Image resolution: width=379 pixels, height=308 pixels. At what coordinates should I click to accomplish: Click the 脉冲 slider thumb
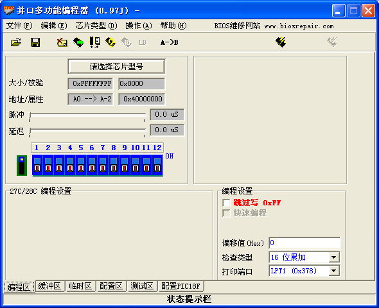(30, 116)
